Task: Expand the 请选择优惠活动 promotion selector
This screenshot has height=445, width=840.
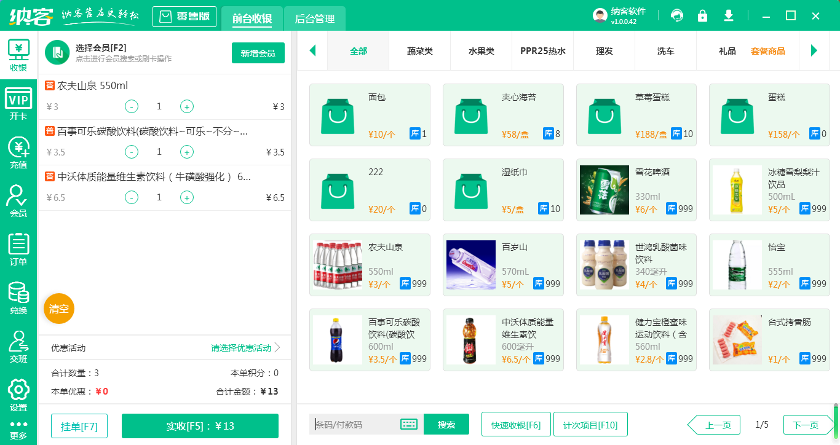Action: 245,348
